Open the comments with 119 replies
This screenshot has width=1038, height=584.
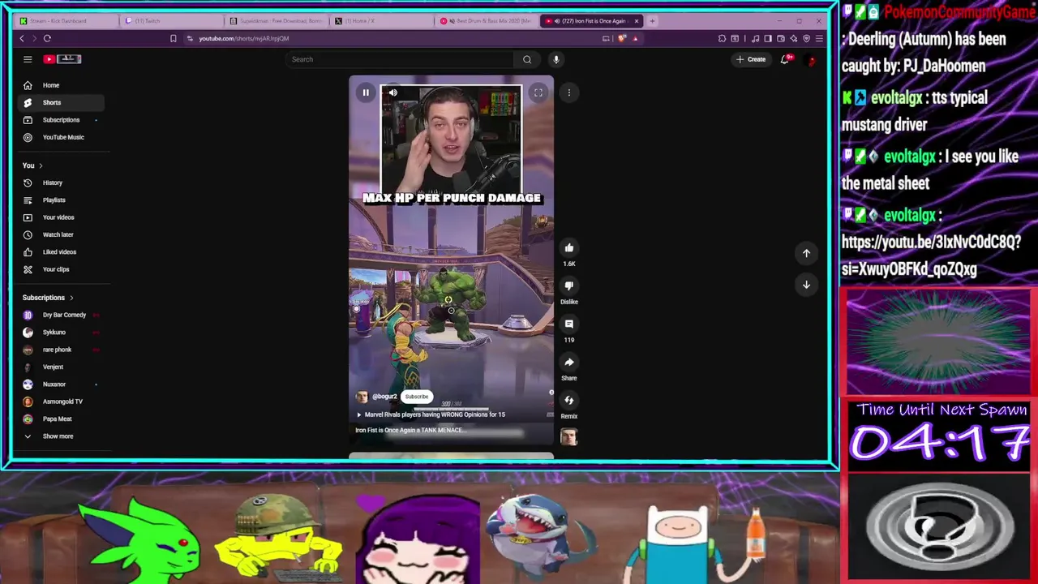tap(569, 324)
